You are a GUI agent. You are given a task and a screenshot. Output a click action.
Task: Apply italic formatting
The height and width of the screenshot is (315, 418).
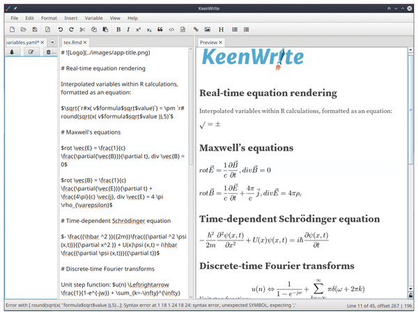coord(128,29)
